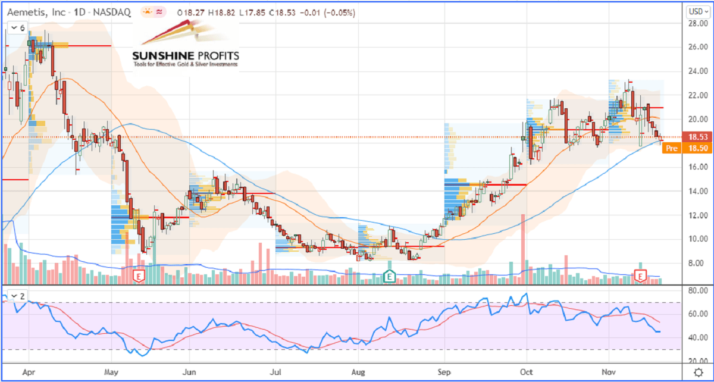Open the green earnings marker in August
Image resolution: width=714 pixels, height=382 pixels.
pos(389,276)
